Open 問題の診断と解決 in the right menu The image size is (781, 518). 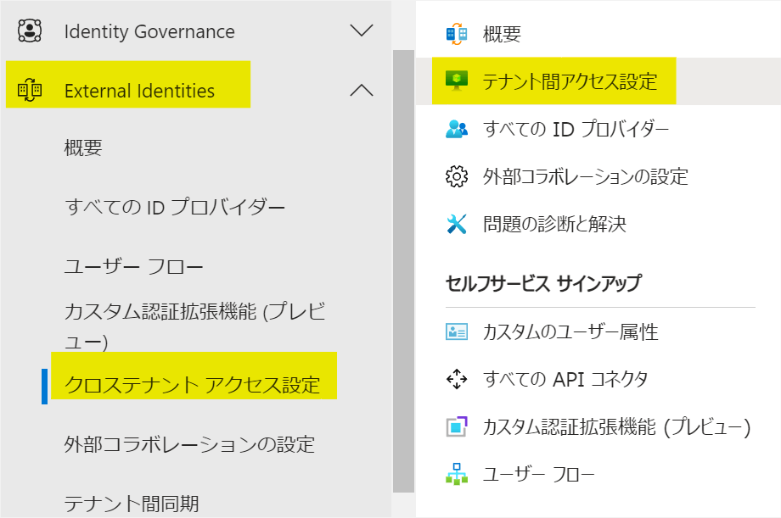[554, 225]
